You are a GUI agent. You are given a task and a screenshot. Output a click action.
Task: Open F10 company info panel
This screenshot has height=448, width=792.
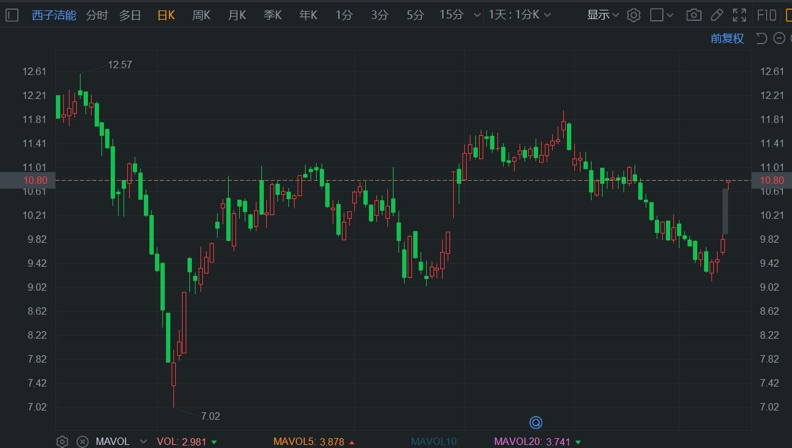coord(766,15)
